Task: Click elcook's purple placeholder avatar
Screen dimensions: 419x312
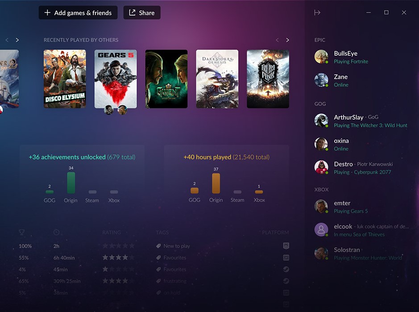Action: (321, 230)
